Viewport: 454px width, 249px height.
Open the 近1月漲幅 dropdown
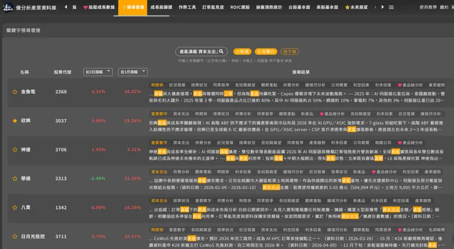point(133,72)
